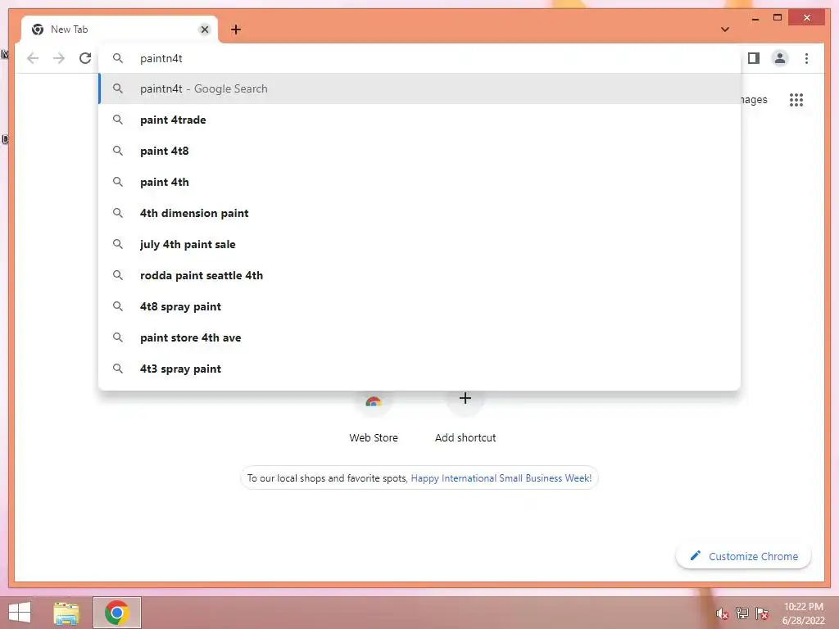Open a new tab with the plus button
This screenshot has height=629, width=839.
(x=236, y=29)
